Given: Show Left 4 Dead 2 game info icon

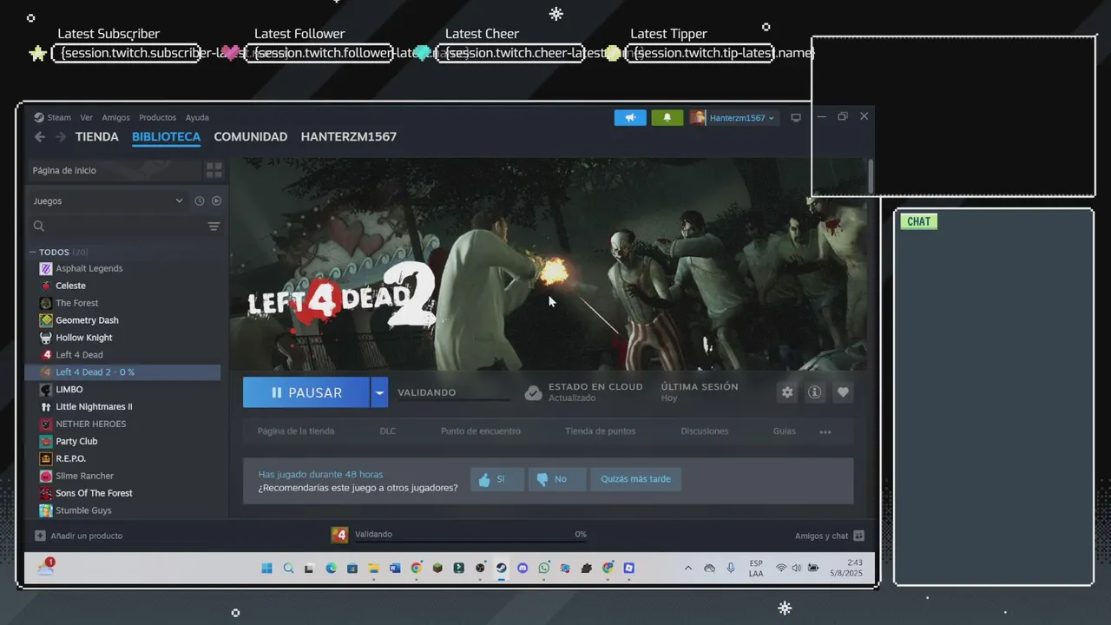Looking at the screenshot, I should [x=814, y=392].
